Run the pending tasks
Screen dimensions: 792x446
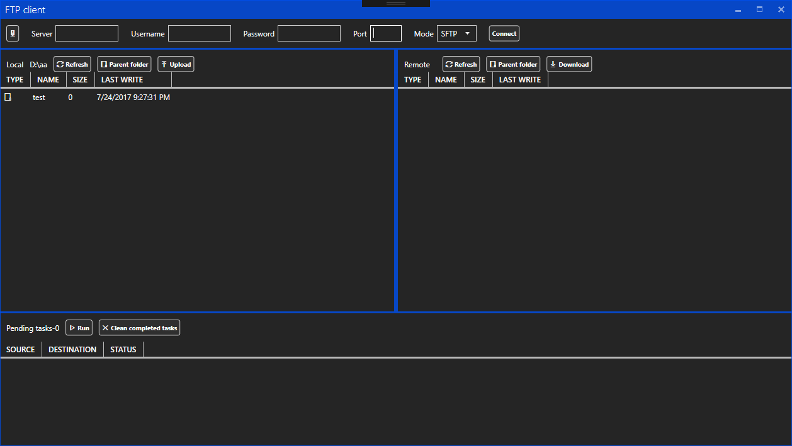(x=79, y=328)
